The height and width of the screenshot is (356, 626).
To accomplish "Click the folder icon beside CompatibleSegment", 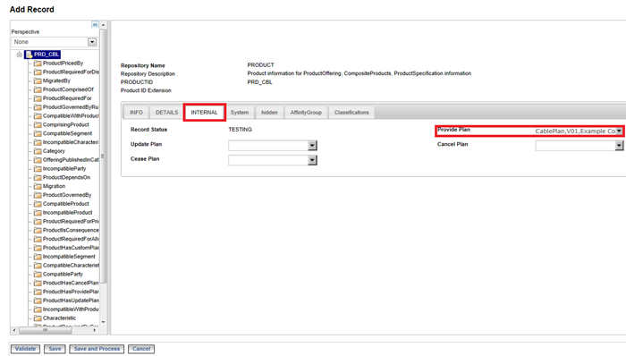I will coord(38,133).
